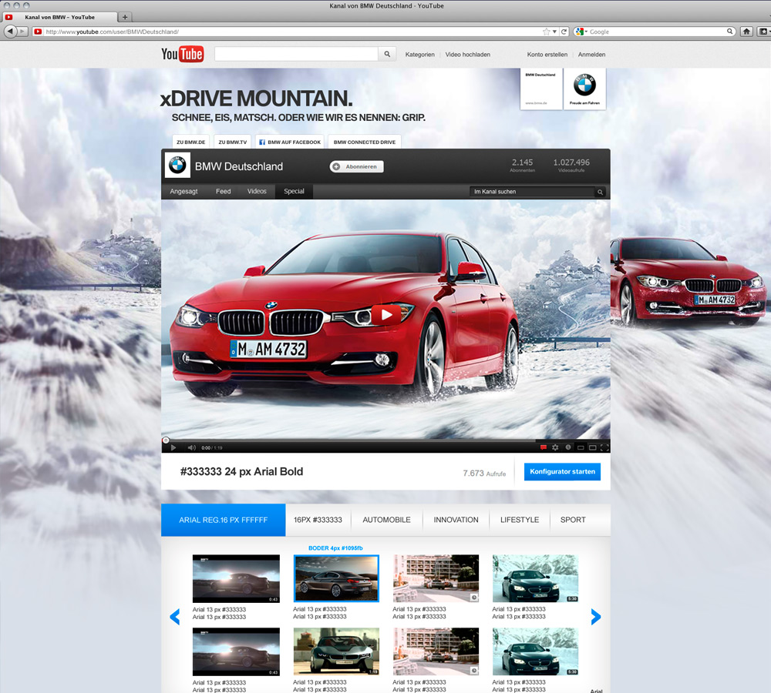771x693 pixels.
Task: Open the browser bookmarks menu button
Action: (763, 32)
